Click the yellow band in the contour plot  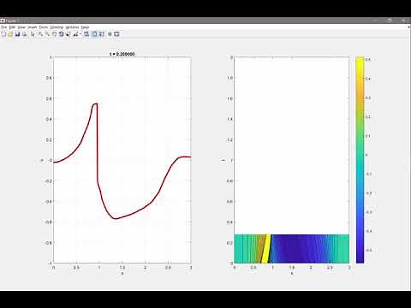pyautogui.click(x=266, y=249)
